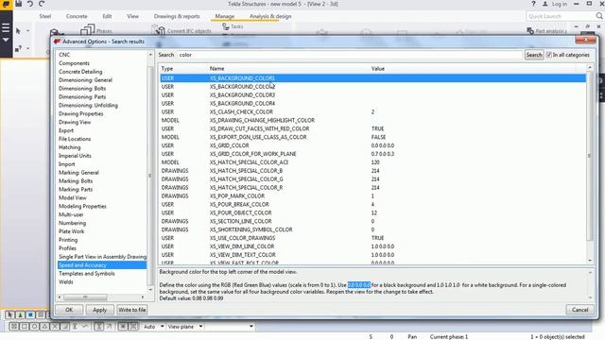Select the Speed and Accuracy category
Screen dimensions: 605x340
pos(102,265)
